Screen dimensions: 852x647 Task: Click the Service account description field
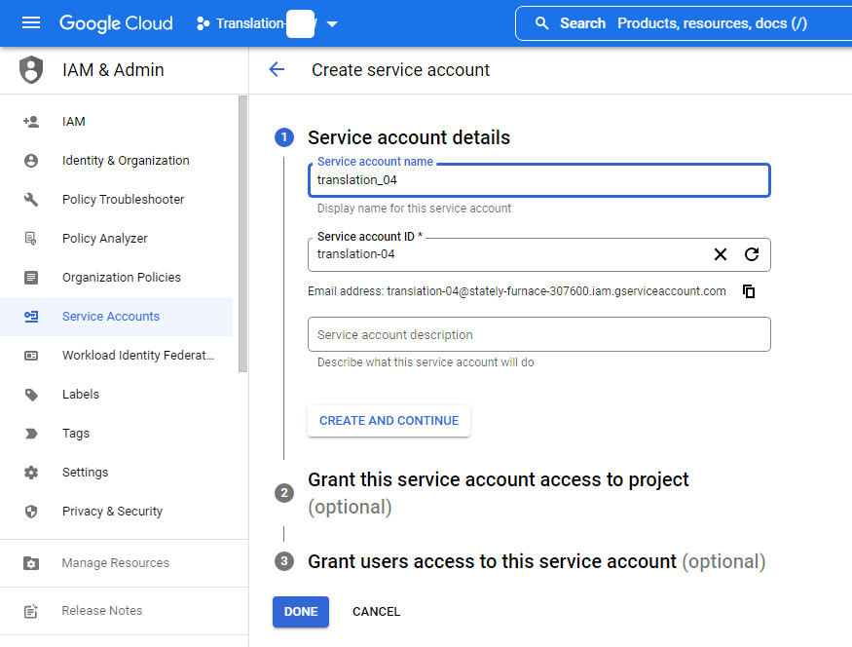click(539, 334)
